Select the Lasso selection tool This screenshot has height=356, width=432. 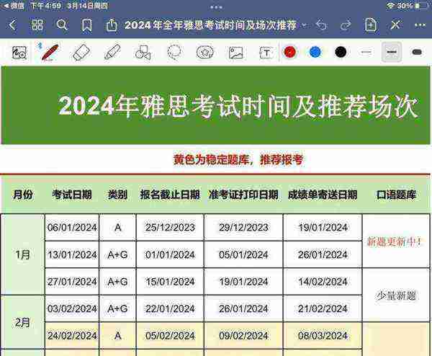174,52
